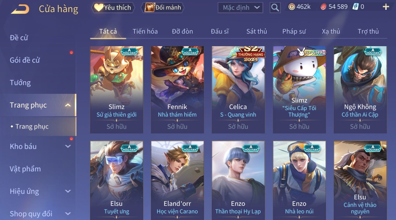Select the Tiến hóa tab
Image resolution: width=396 pixels, height=220 pixels.
point(145,32)
